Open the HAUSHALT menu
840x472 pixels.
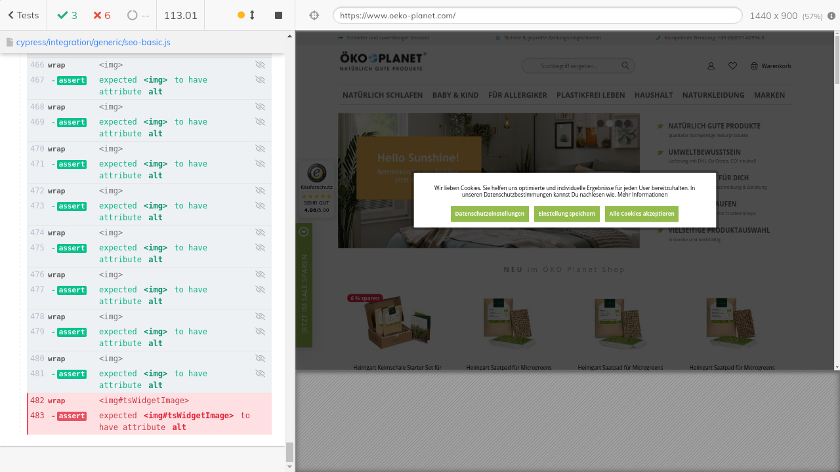[x=653, y=95]
